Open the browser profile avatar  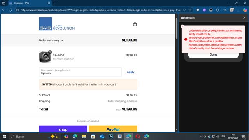pos(231,10)
